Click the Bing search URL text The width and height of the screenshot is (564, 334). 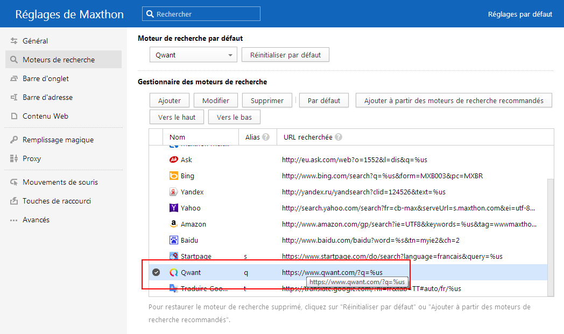coord(382,176)
